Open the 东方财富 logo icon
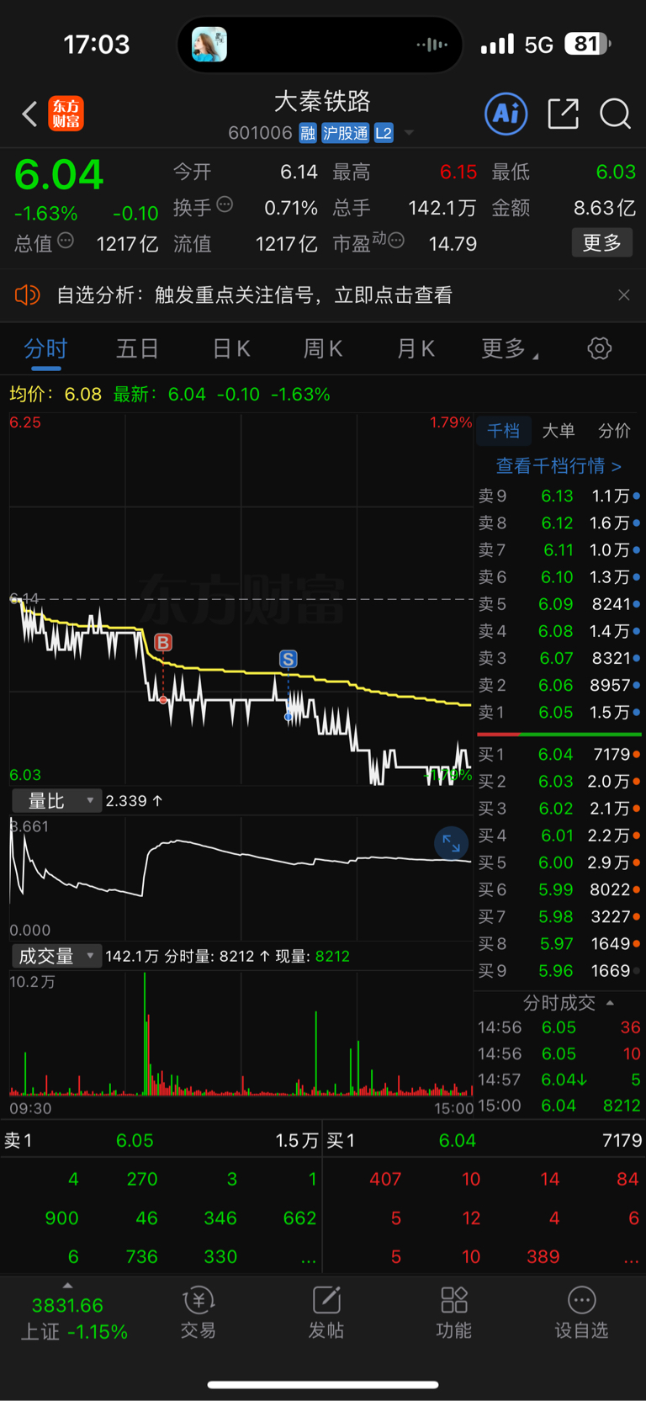The image size is (646, 1401). (x=66, y=114)
